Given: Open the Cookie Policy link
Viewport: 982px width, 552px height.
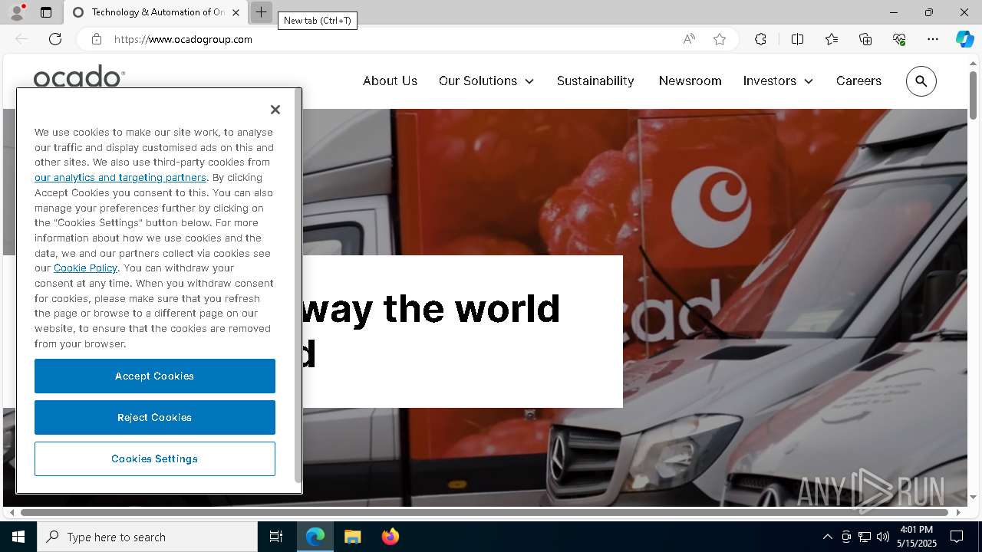Looking at the screenshot, I should click(85, 268).
